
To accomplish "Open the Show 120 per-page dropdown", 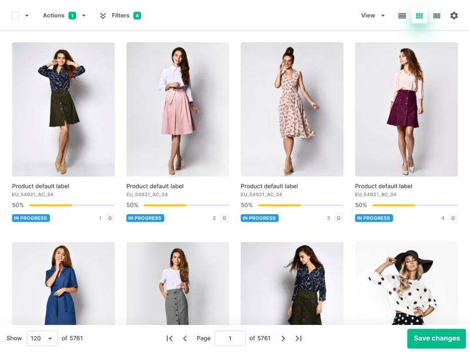I will click(x=42, y=339).
